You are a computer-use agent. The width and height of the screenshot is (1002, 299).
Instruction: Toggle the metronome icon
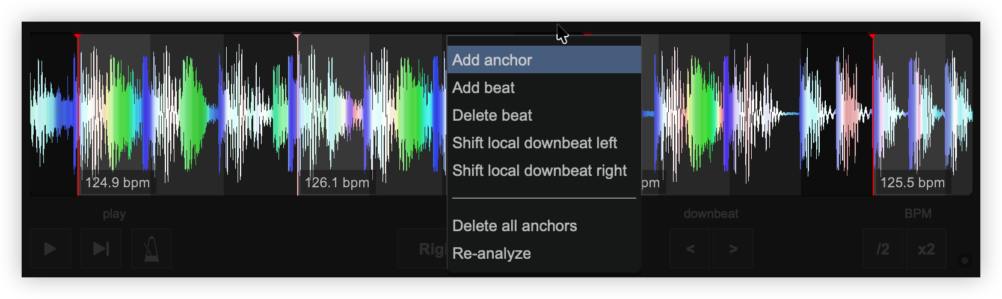[152, 249]
